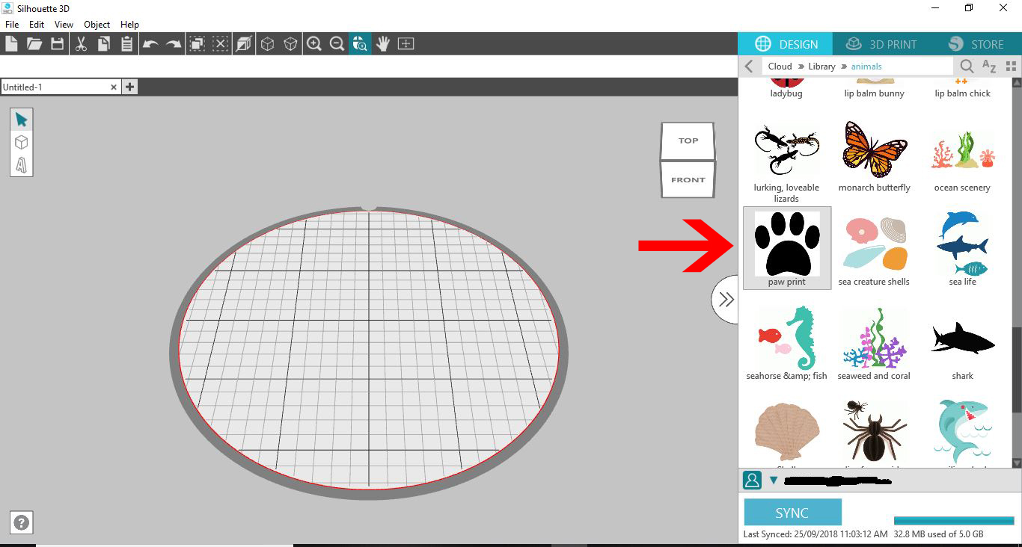Click the library panel vertical scrollbar
The height and width of the screenshot is (547, 1022).
click(1017, 369)
